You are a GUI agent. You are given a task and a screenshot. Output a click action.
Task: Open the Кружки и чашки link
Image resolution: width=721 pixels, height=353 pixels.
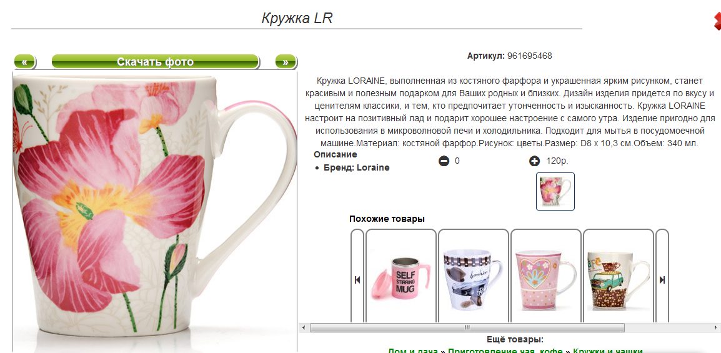(608, 351)
